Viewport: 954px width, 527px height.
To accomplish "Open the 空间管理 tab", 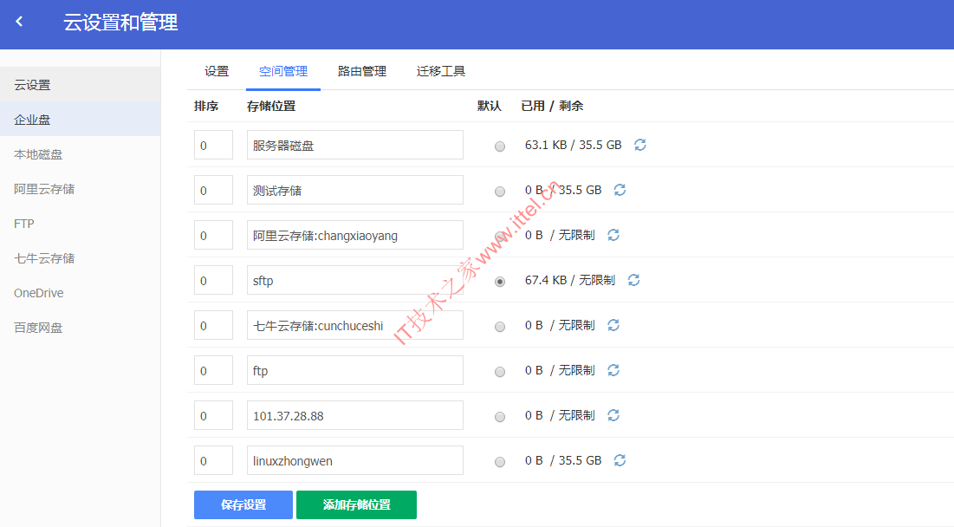I will coord(283,71).
